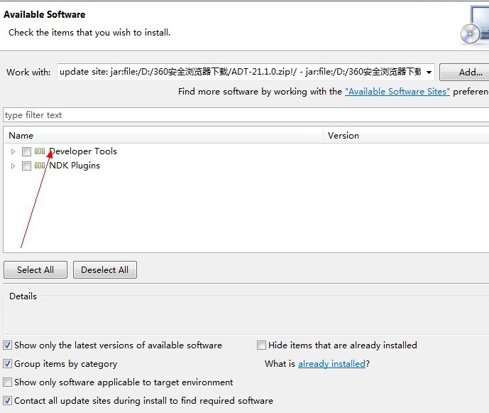The height and width of the screenshot is (413, 489).
Task: Open the Available Software Sites link
Action: (397, 92)
